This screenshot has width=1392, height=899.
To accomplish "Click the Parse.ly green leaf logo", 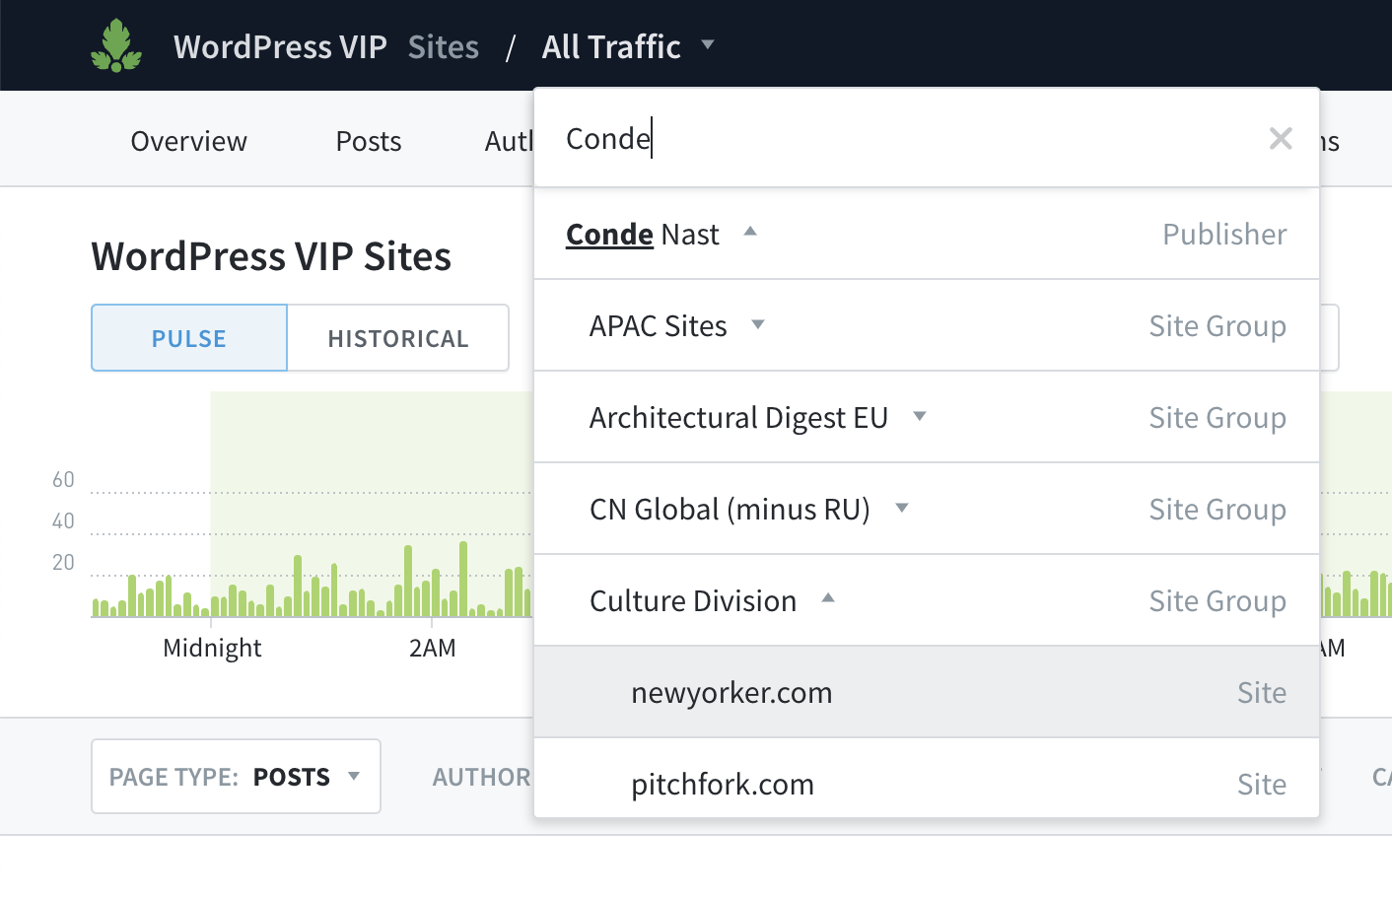I will pyautogui.click(x=116, y=46).
